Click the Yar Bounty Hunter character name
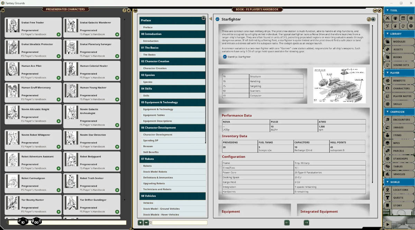This screenshot has height=230, width=415. click(x=33, y=200)
